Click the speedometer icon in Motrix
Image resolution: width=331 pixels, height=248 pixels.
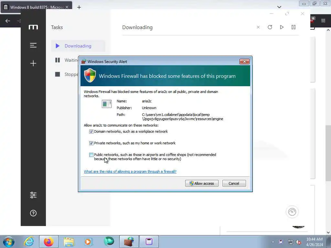(x=292, y=212)
